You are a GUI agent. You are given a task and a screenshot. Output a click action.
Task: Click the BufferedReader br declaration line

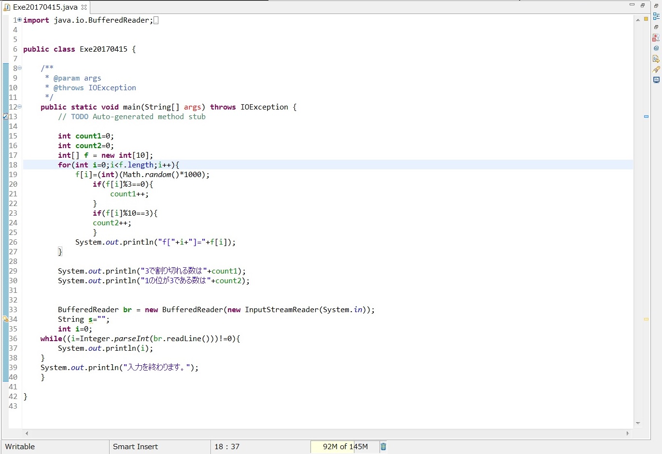pyautogui.click(x=216, y=310)
